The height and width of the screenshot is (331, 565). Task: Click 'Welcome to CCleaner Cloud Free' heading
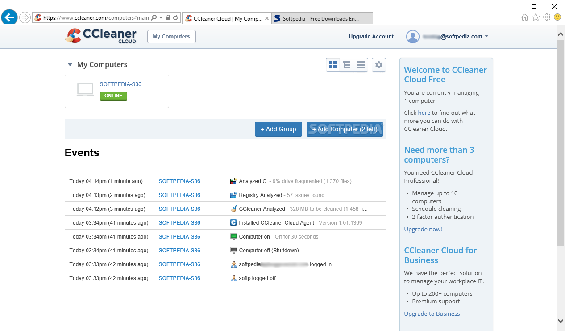[x=445, y=75]
